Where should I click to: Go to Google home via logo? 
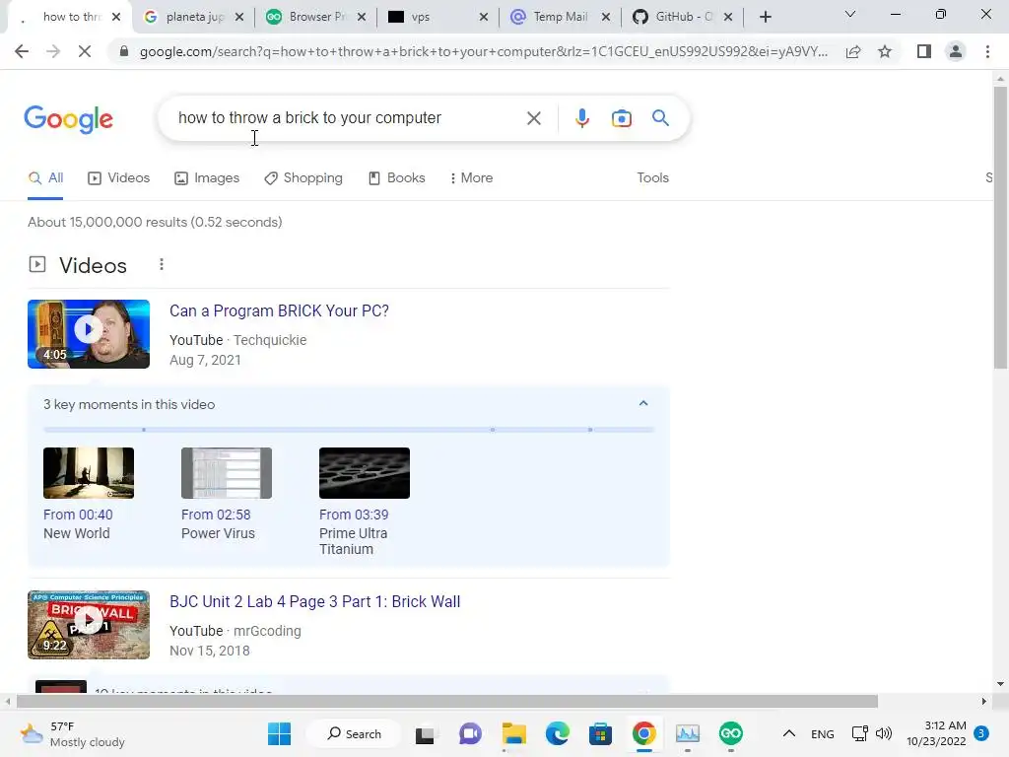(x=68, y=119)
